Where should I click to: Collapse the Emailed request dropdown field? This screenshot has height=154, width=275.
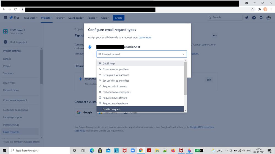(141, 54)
